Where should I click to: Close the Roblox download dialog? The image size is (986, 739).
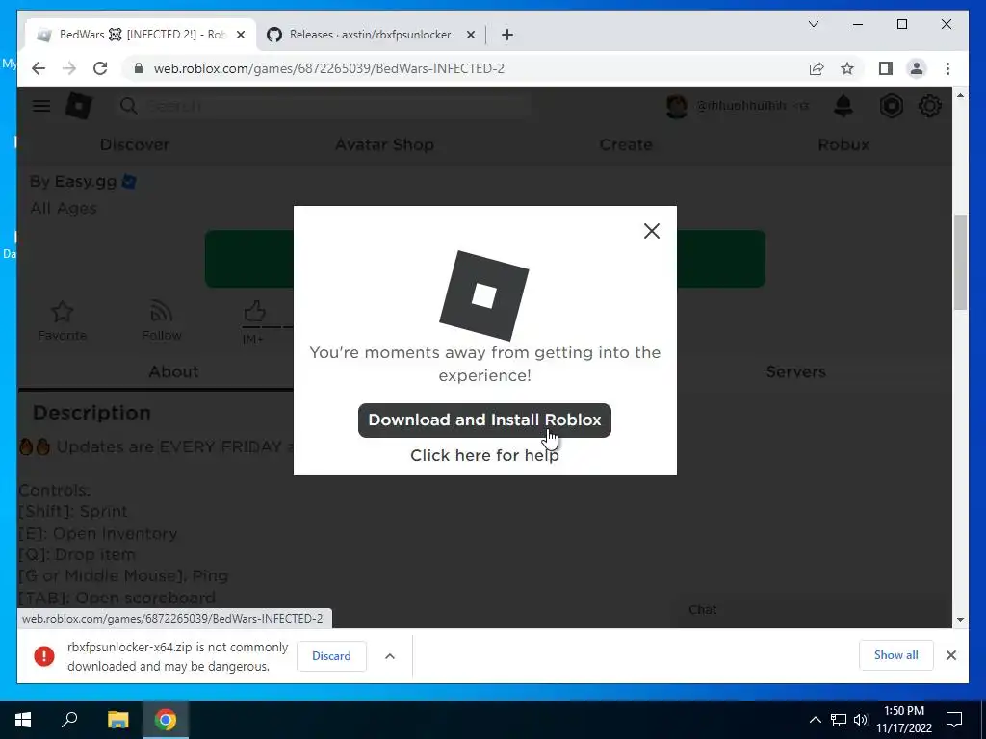click(x=652, y=231)
